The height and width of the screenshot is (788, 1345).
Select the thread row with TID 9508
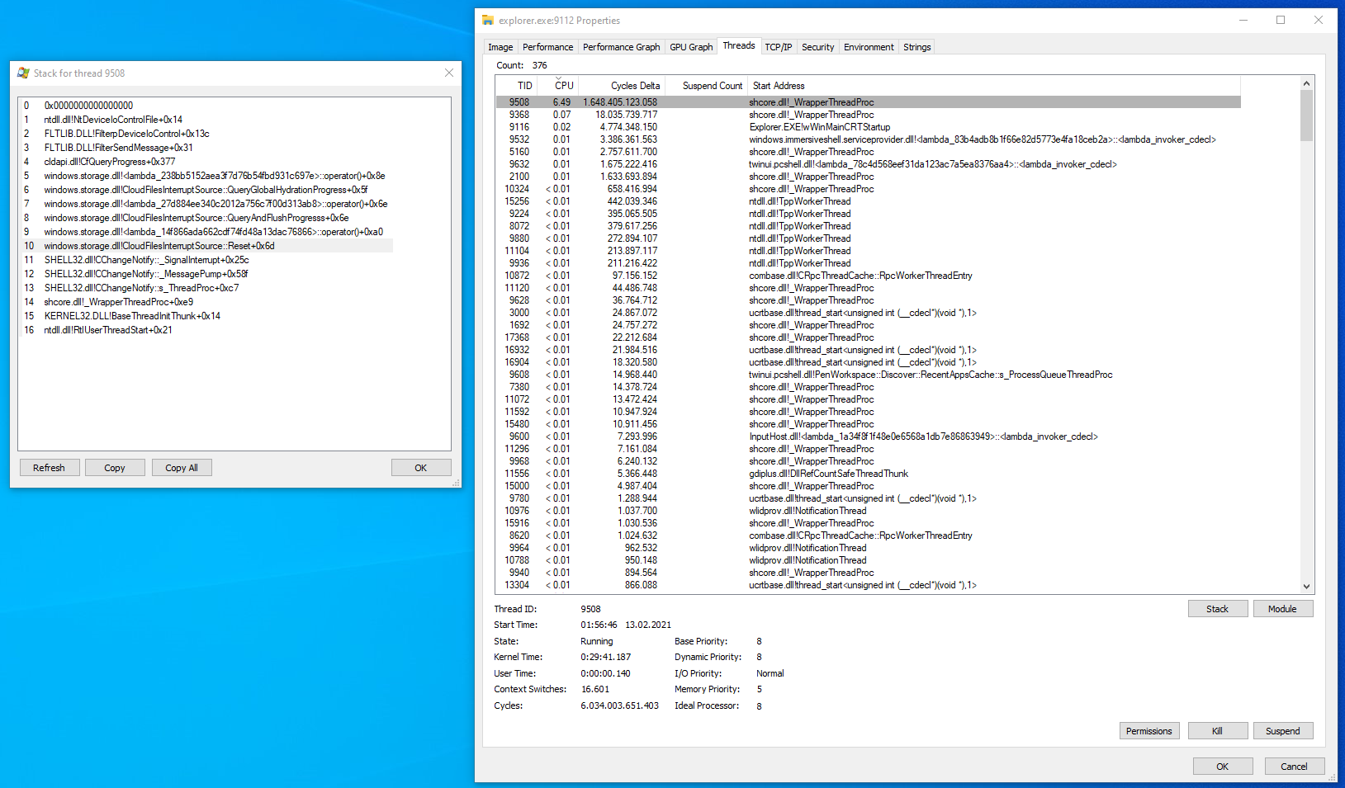869,102
